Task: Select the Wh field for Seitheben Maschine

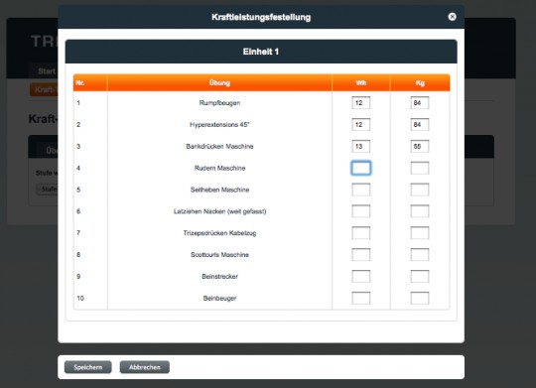Action: (x=360, y=190)
